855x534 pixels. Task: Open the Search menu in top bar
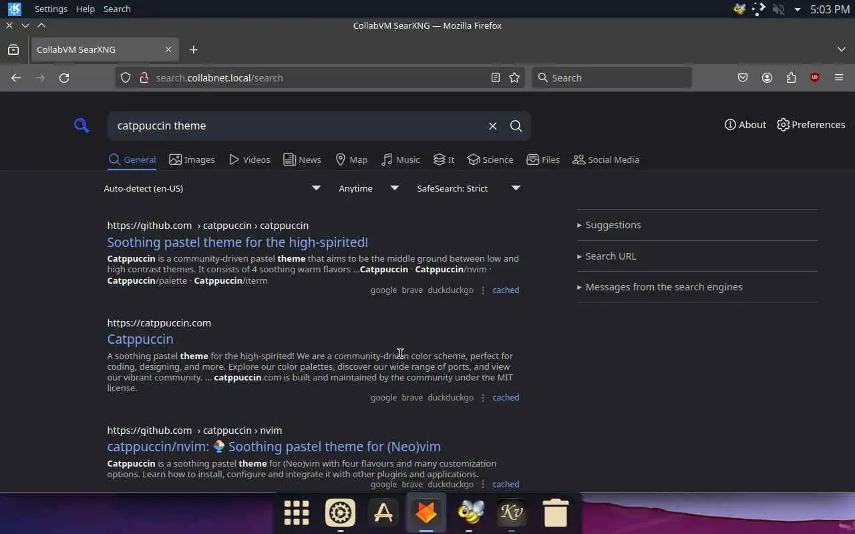117,9
